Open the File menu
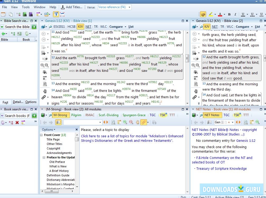The width and height of the screenshot is (266, 198). tap(4, 7)
